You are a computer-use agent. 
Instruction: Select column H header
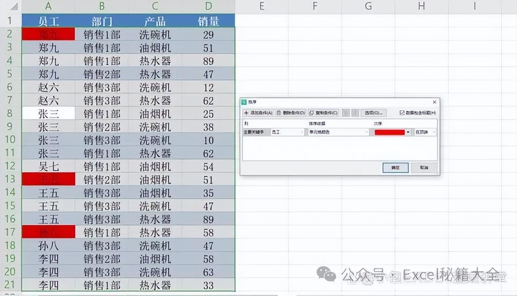tap(422, 6)
